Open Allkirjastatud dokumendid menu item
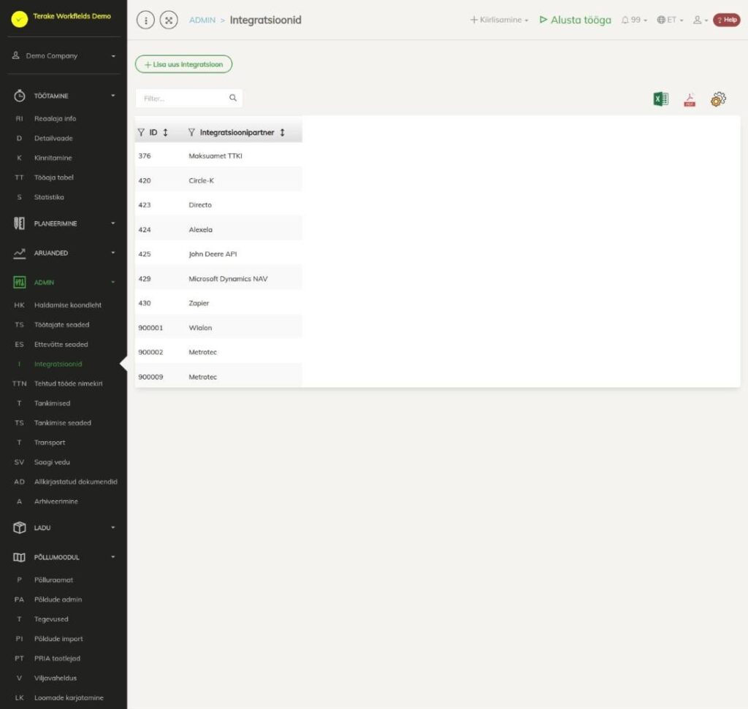748x709 pixels. tap(75, 482)
